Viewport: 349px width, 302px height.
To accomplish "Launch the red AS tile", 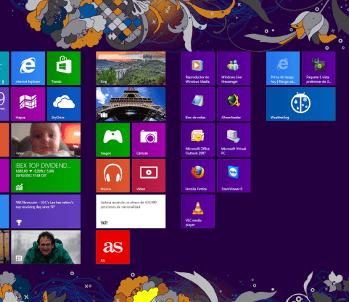I will pyautogui.click(x=113, y=247).
